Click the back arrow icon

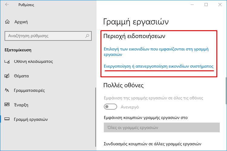click(7, 5)
